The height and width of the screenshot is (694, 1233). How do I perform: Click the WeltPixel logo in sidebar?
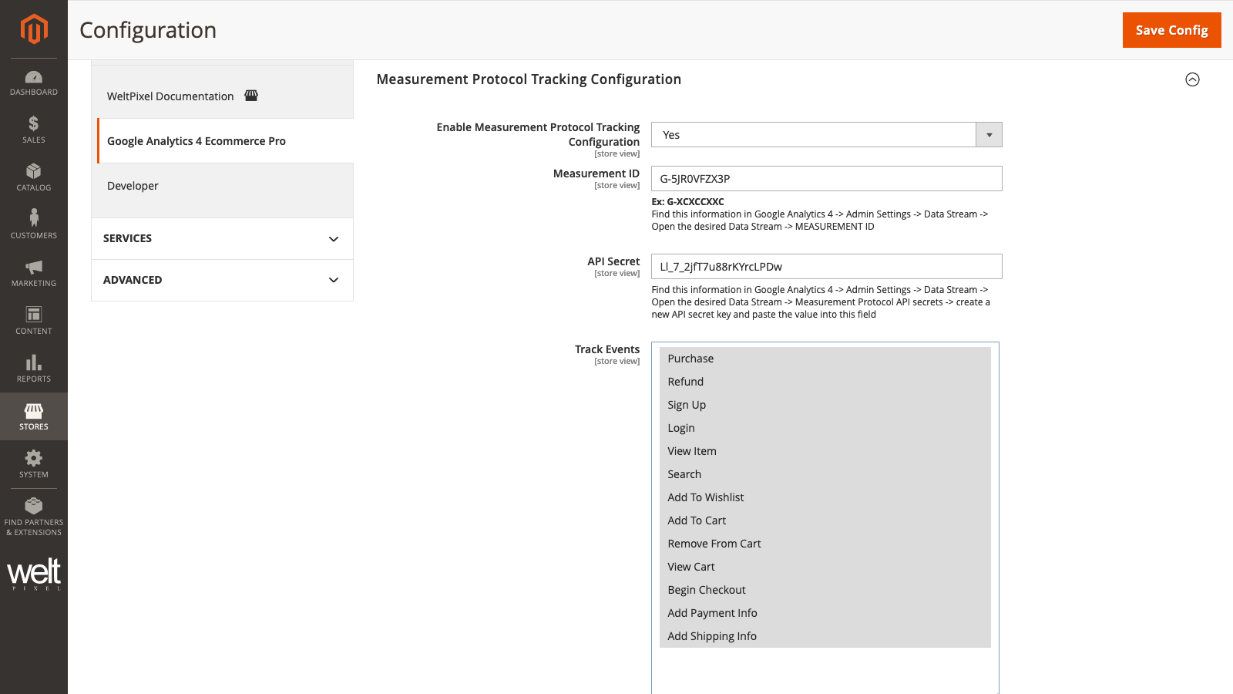coord(34,574)
